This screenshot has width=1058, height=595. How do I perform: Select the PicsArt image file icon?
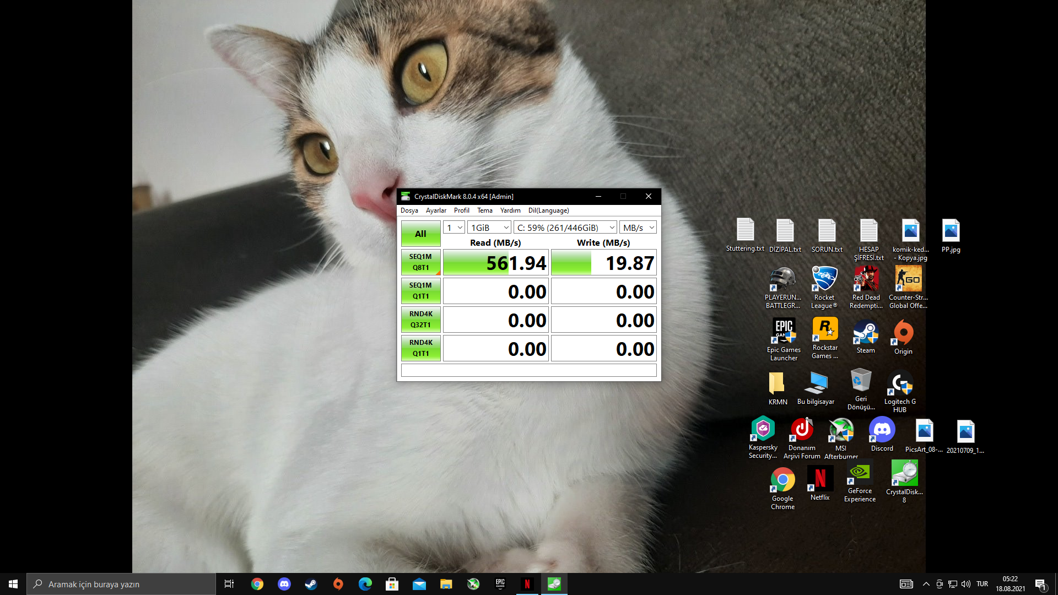[x=924, y=436]
